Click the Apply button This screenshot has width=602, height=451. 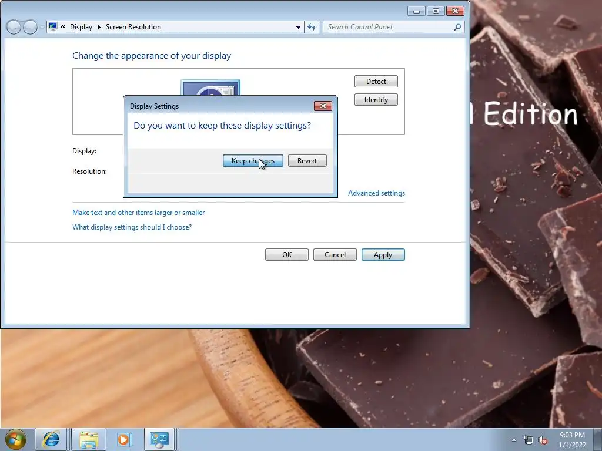(x=383, y=255)
